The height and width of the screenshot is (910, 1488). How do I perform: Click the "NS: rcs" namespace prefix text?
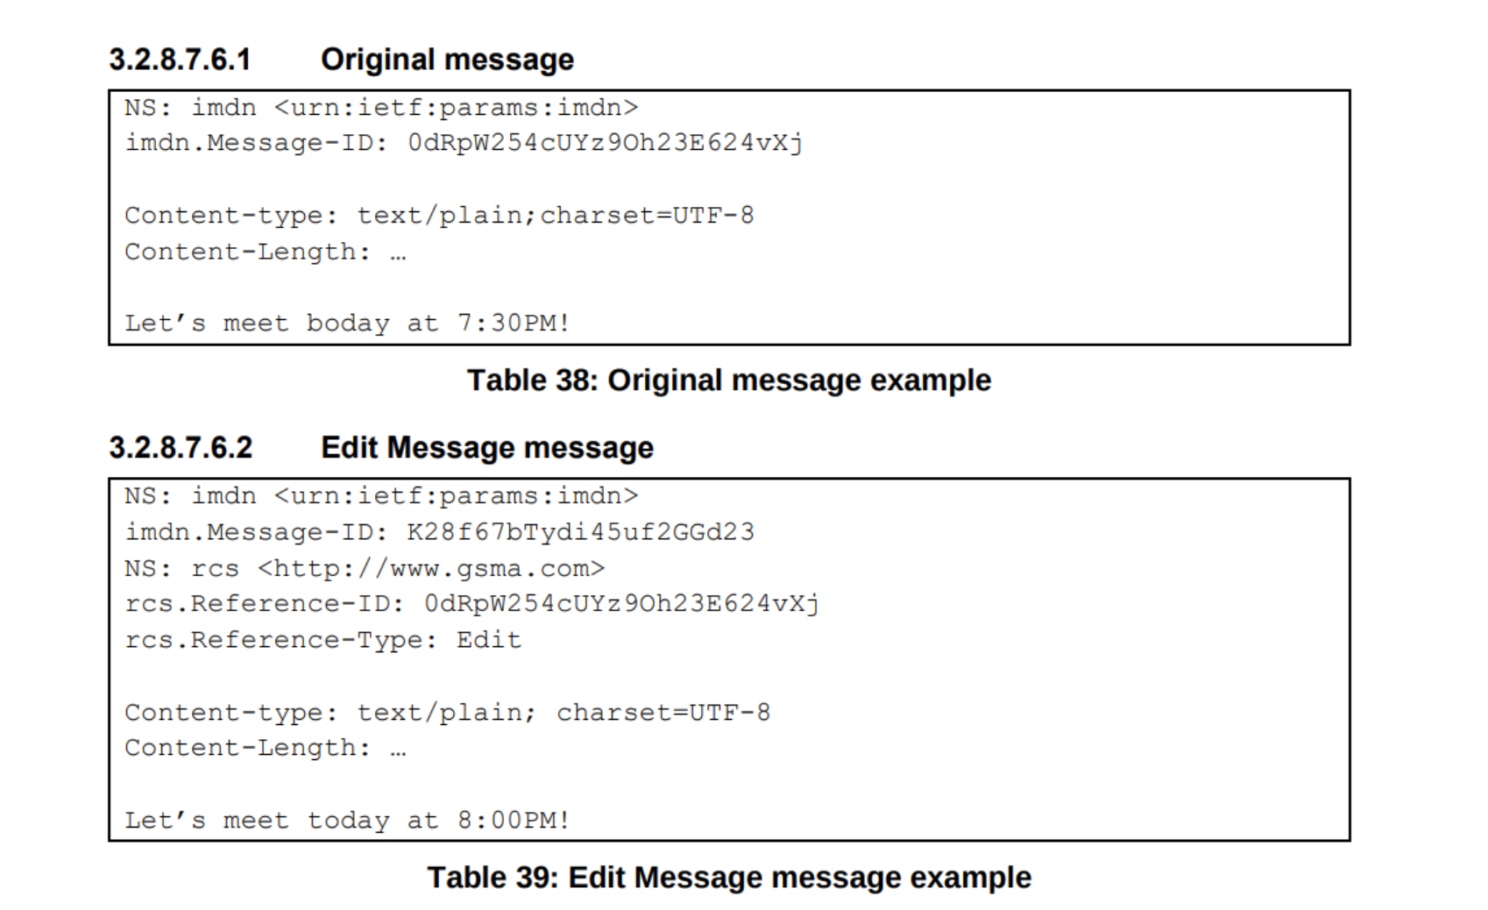coord(181,569)
